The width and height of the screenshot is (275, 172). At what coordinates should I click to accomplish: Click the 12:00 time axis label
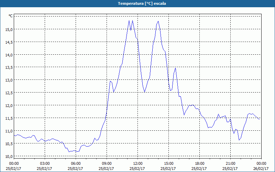(137, 163)
